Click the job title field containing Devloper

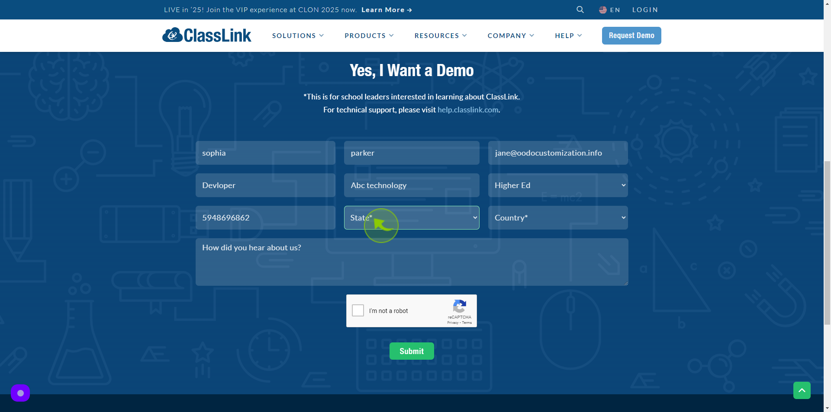coord(265,185)
